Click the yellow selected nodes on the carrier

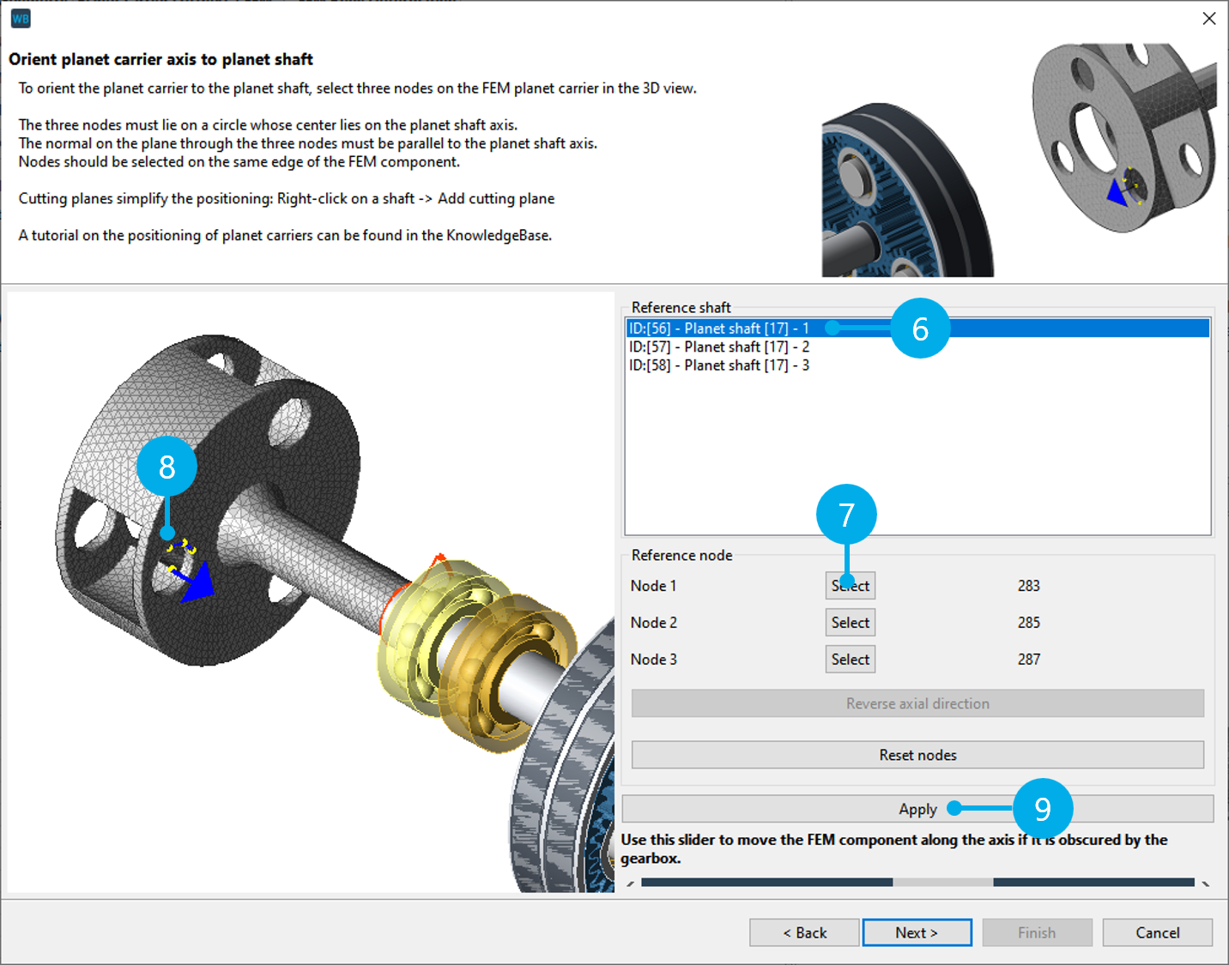click(182, 549)
